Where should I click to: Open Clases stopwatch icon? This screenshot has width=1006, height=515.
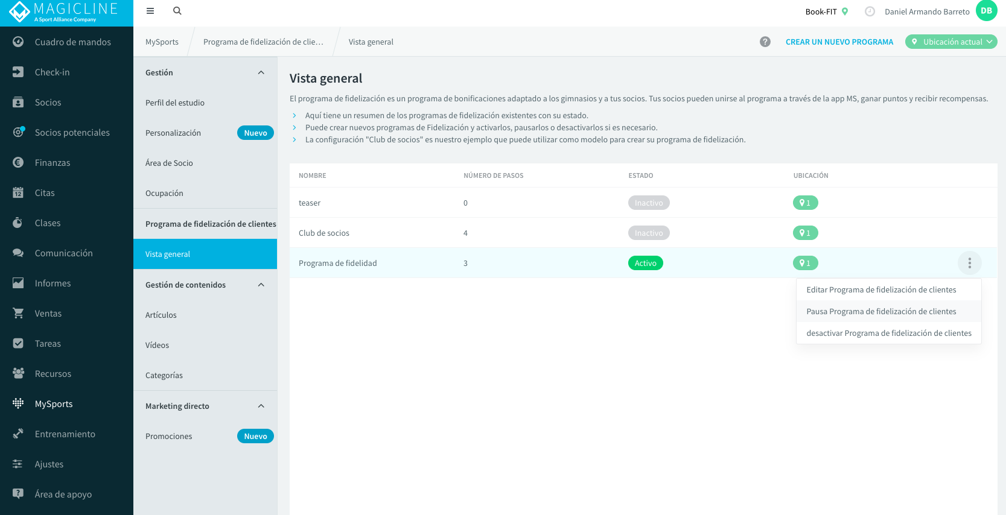tap(18, 223)
